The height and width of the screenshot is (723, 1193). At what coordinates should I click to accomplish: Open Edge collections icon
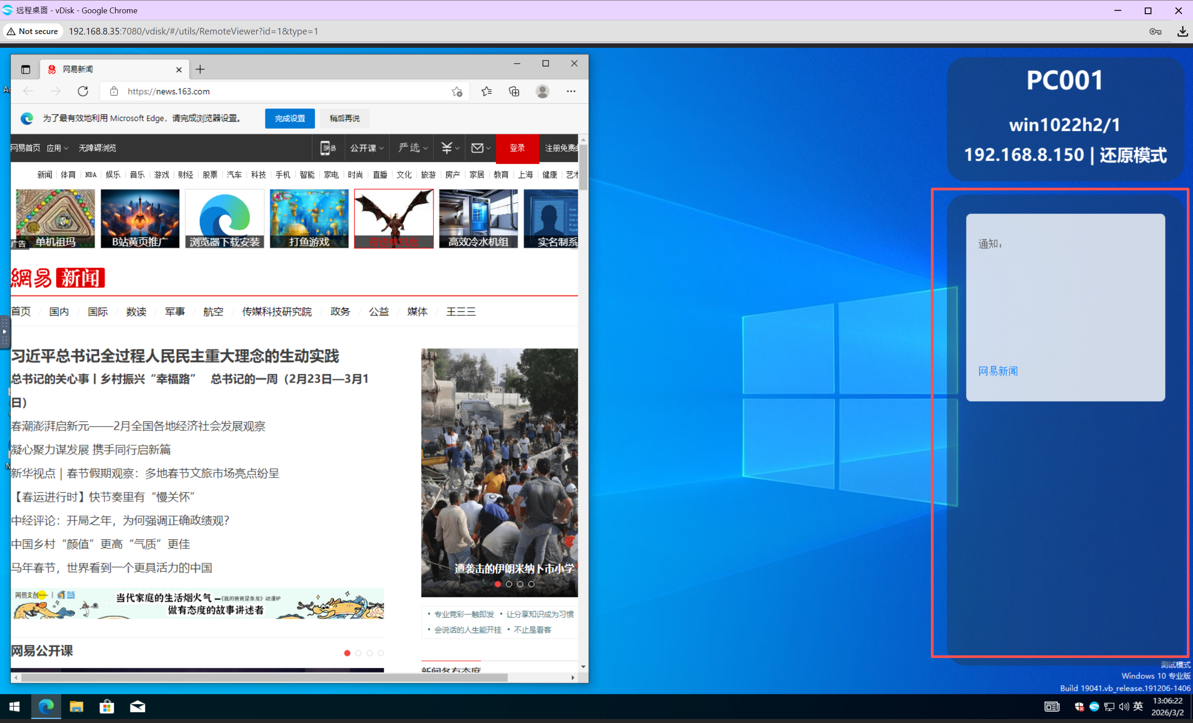[x=514, y=91]
